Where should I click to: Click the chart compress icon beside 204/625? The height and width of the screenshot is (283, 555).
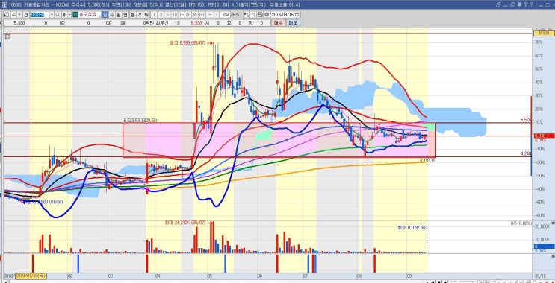click(x=247, y=15)
